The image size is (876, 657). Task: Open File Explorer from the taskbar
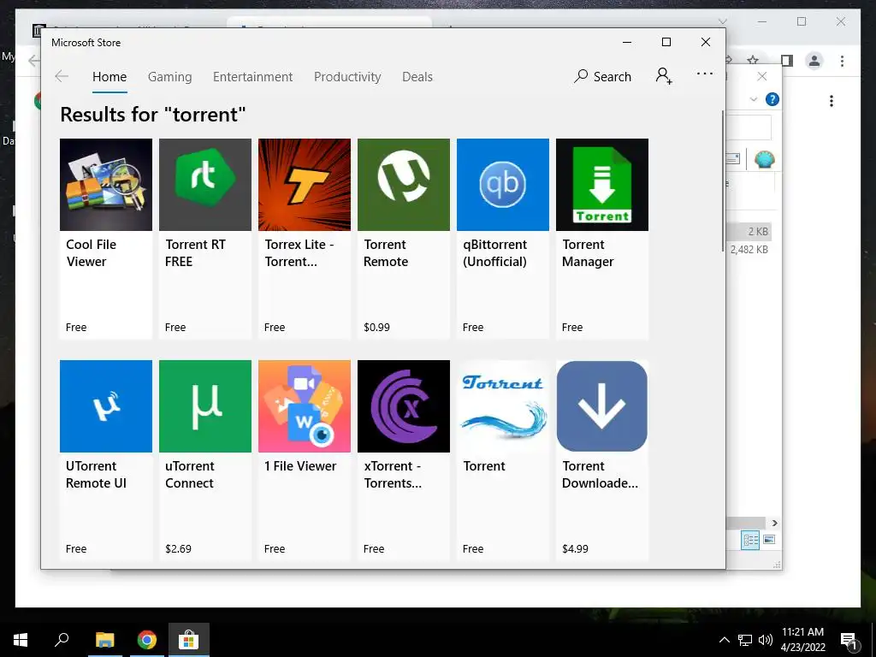point(105,640)
